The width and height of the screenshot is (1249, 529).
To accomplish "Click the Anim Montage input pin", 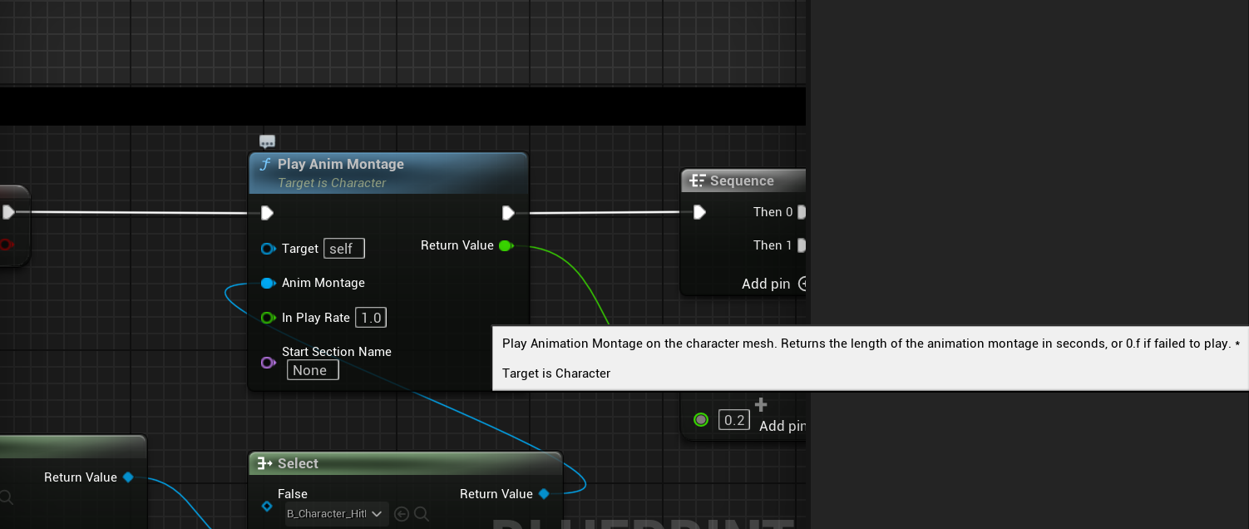I will coord(267,284).
